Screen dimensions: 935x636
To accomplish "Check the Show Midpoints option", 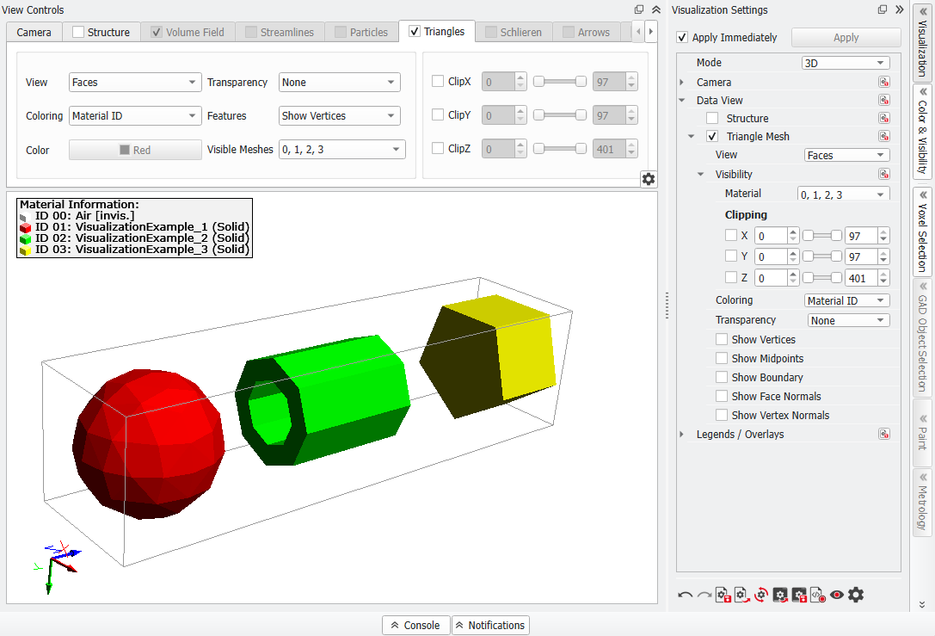I will click(x=722, y=359).
